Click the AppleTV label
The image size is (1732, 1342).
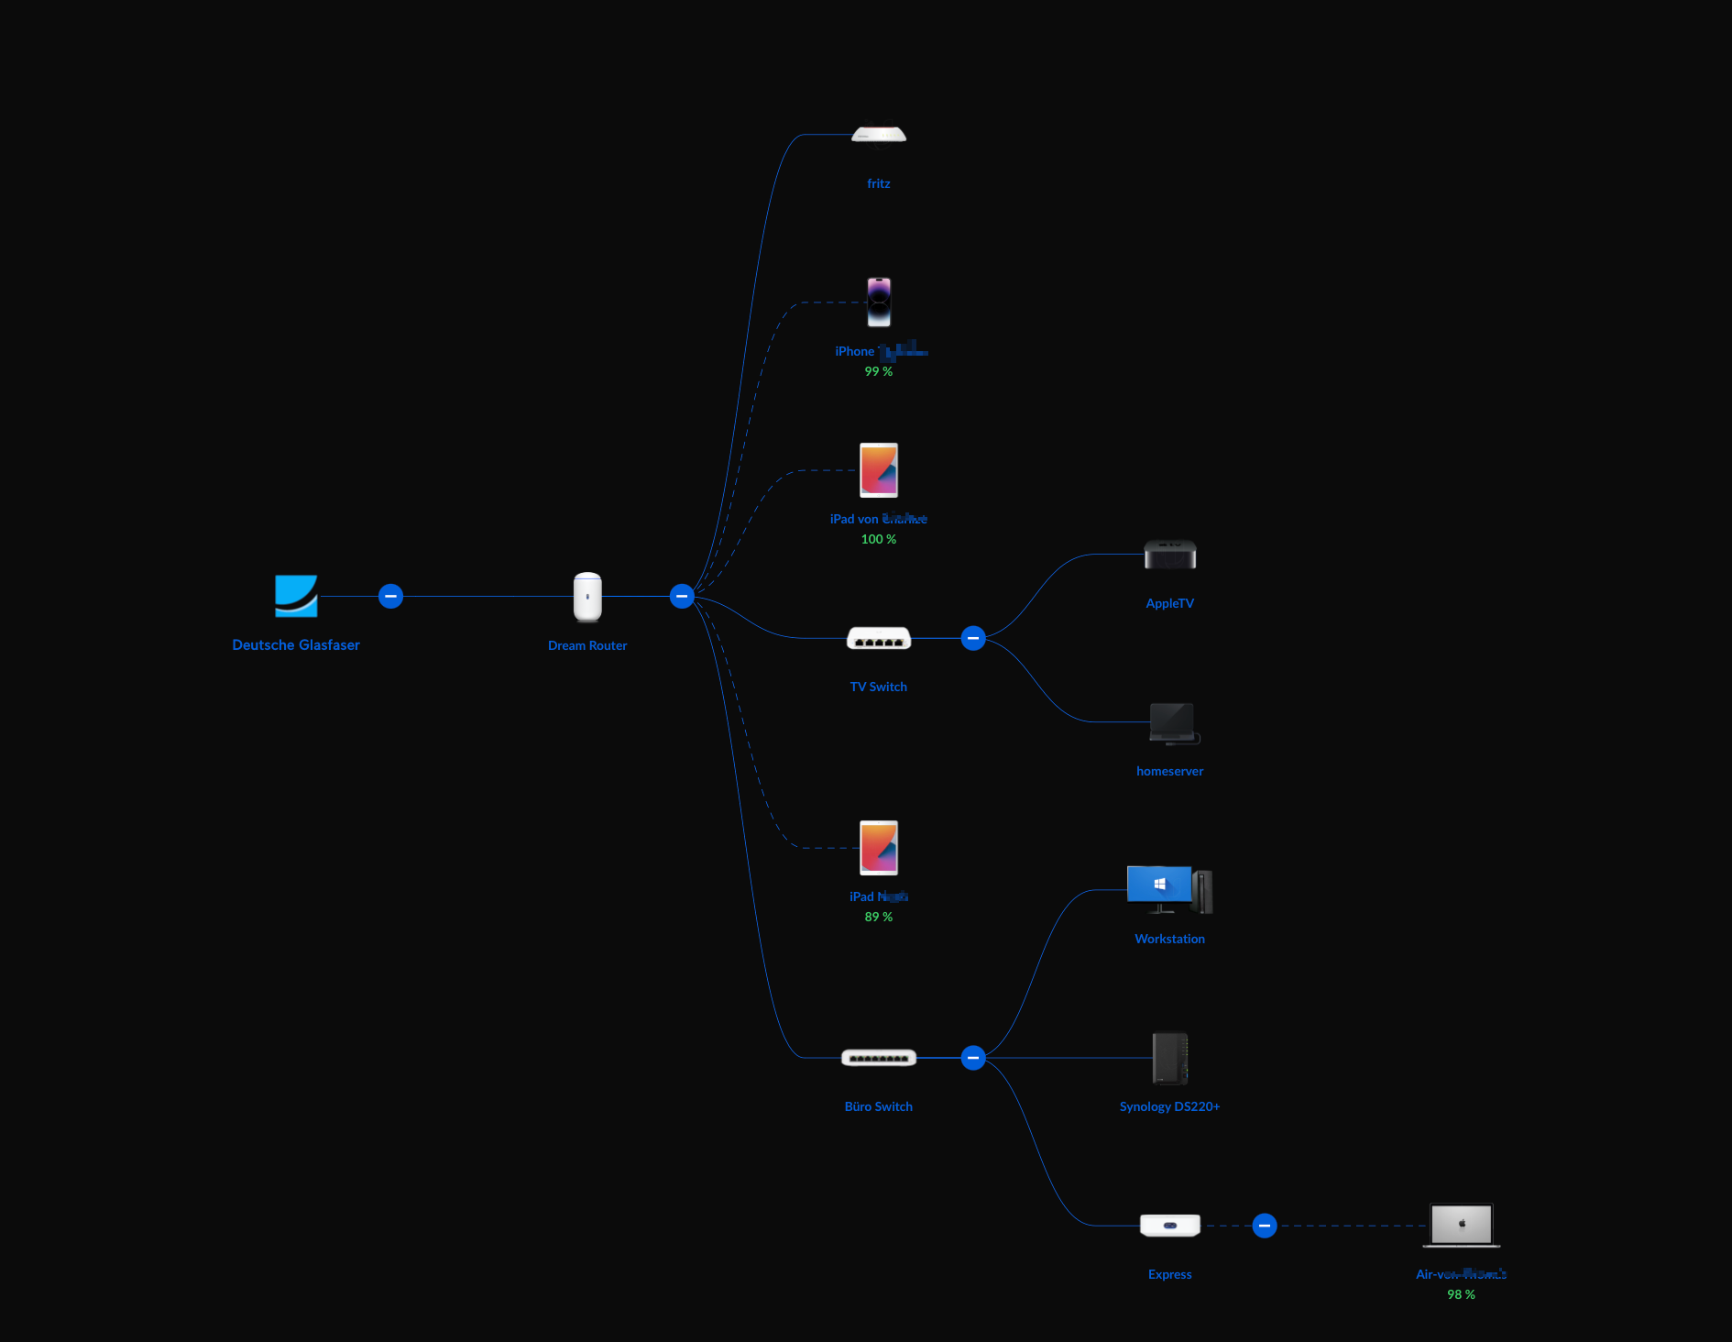pos(1170,603)
